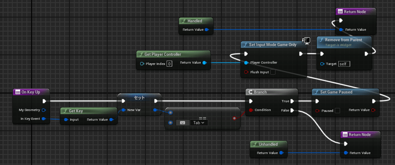Edit the Player Index value field
Image resolution: width=395 pixels, height=165 pixels.
(x=170, y=64)
